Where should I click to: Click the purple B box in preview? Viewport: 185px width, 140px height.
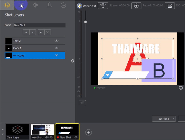159,70
